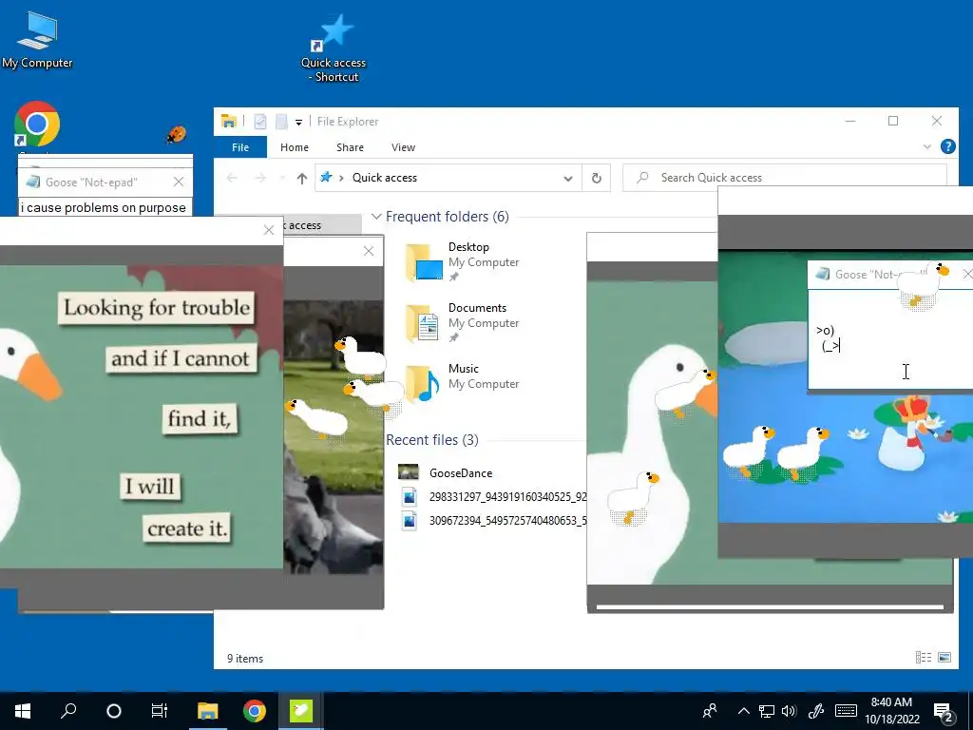Close the left Goose "Not-epad" window

179,182
